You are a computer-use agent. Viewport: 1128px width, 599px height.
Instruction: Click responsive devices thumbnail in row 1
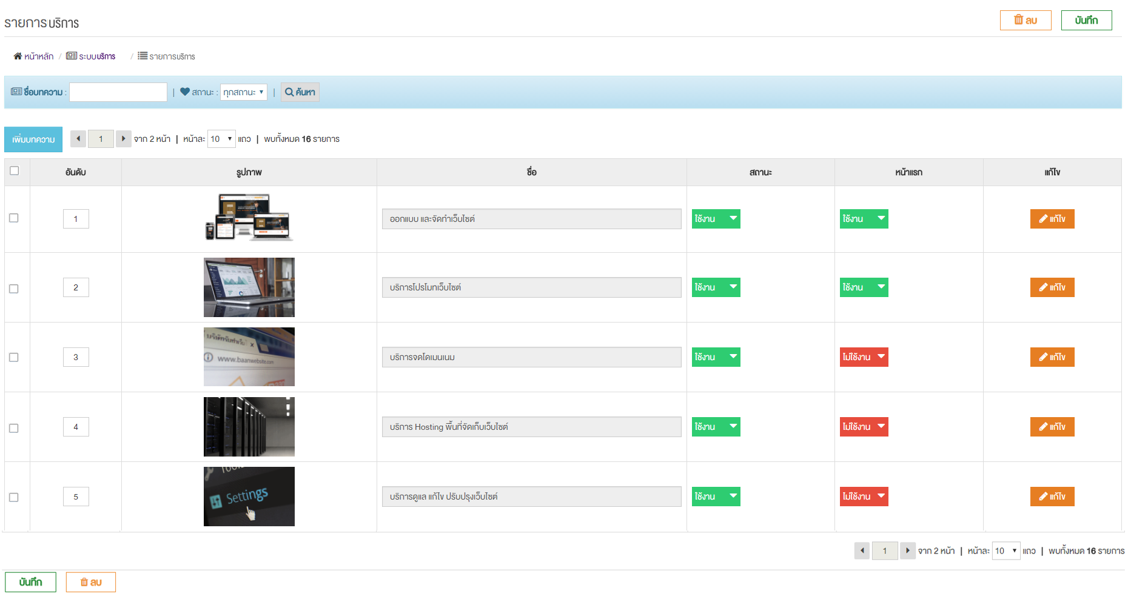click(x=249, y=217)
